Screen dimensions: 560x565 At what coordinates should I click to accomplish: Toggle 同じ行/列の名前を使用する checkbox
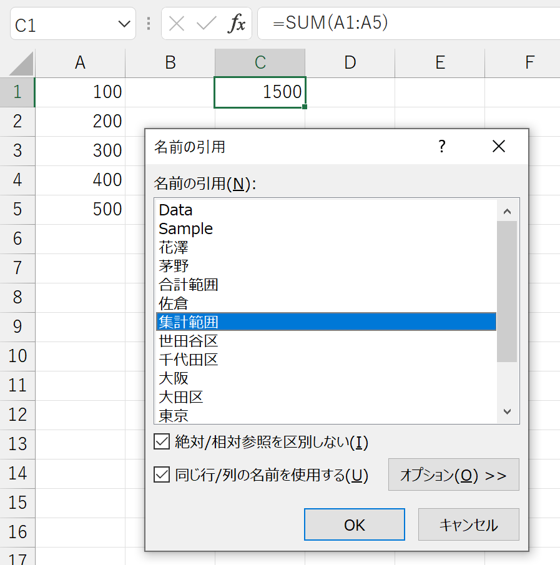tap(162, 474)
